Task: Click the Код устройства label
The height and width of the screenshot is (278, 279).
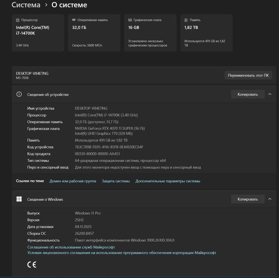Action: click(x=40, y=147)
